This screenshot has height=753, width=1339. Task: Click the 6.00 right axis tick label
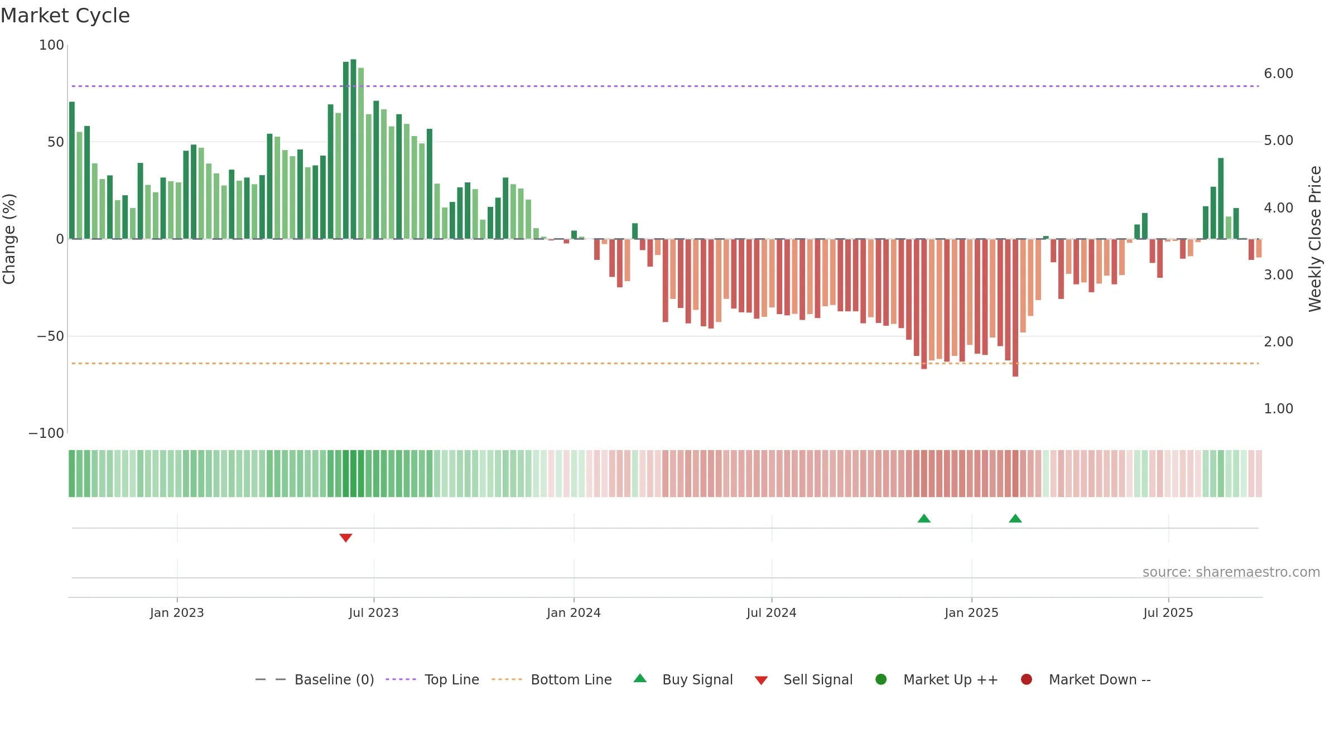coord(1279,74)
